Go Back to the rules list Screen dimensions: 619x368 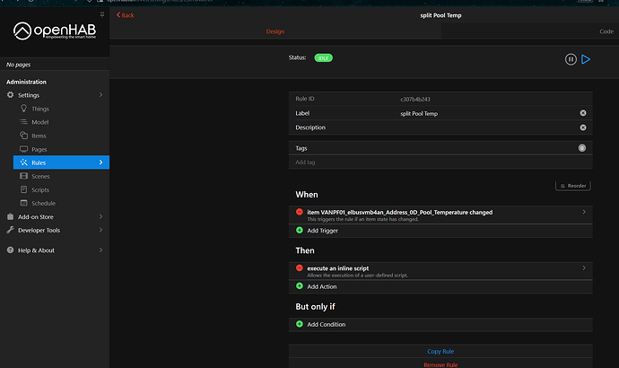[x=125, y=15]
